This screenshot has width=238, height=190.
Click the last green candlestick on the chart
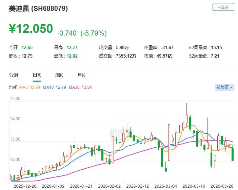(x=233, y=154)
